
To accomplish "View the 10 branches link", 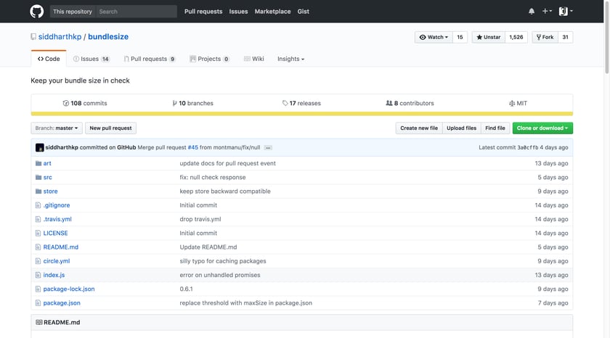I will coord(193,103).
